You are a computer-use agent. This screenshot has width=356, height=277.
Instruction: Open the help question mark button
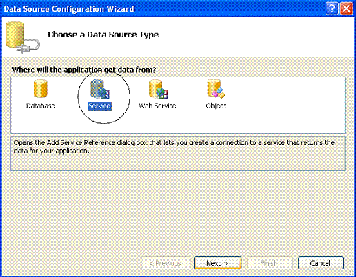(332, 9)
